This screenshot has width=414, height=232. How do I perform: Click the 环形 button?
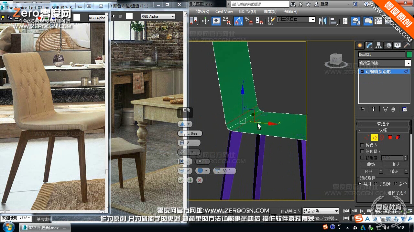369,171
